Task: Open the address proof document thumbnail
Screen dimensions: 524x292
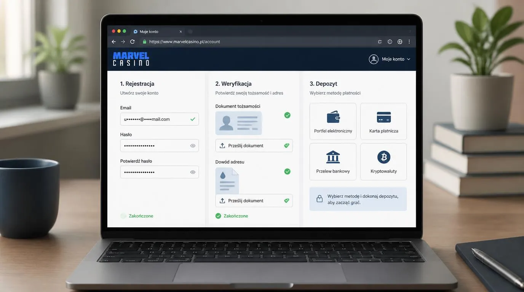Action: [227, 181]
